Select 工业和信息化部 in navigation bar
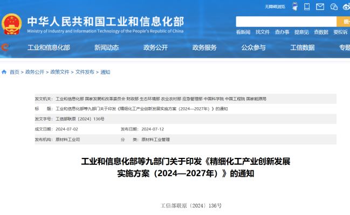350x215 pixels. pos(49,47)
